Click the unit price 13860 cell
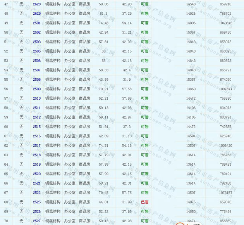 pos(191,89)
